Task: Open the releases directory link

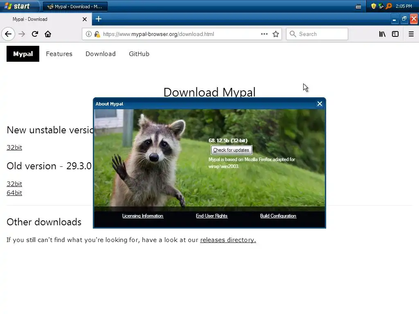Action: point(228,240)
